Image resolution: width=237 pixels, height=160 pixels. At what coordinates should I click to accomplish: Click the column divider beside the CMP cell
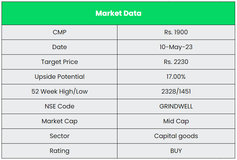(x=117, y=32)
